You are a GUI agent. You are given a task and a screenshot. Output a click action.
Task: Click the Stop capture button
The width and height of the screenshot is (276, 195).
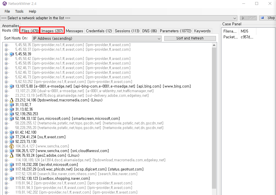point(267,18)
